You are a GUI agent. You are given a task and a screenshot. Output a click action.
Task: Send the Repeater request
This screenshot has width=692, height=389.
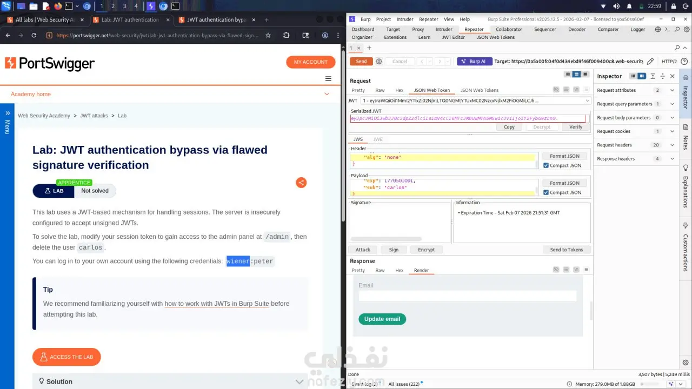361,62
